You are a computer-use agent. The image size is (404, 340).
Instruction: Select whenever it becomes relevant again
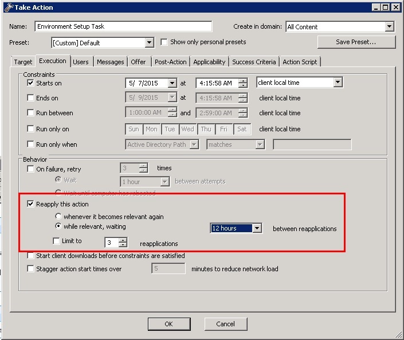(58, 216)
